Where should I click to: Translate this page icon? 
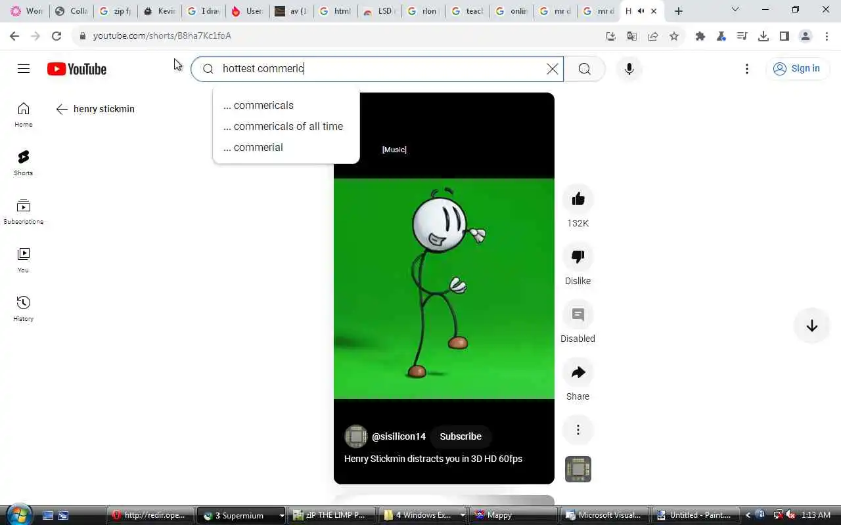click(x=632, y=36)
